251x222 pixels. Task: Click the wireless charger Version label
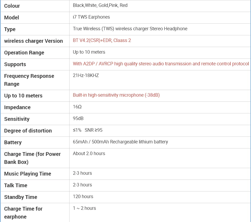34,41
